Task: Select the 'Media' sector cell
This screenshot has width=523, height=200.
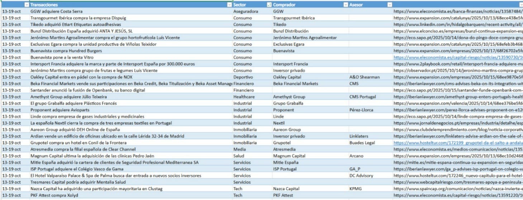Action: (x=252, y=149)
